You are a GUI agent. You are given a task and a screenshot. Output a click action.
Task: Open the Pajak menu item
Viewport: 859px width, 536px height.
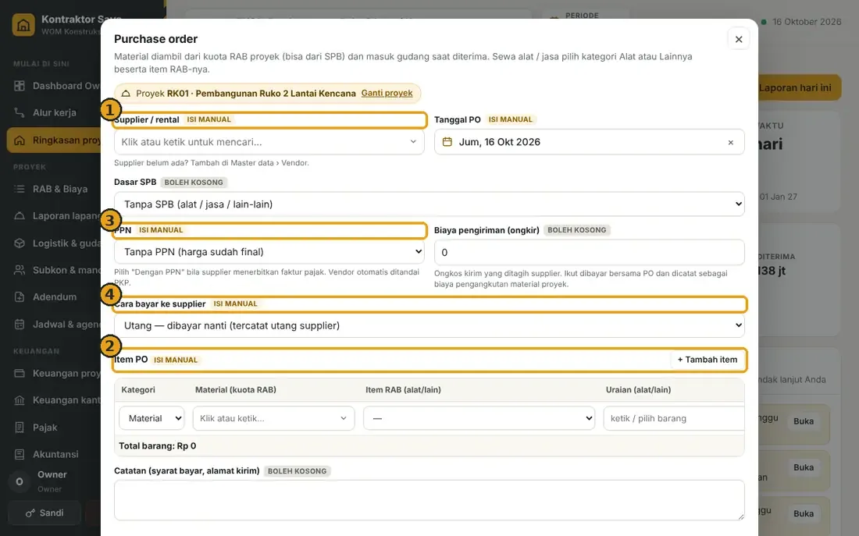(45, 428)
